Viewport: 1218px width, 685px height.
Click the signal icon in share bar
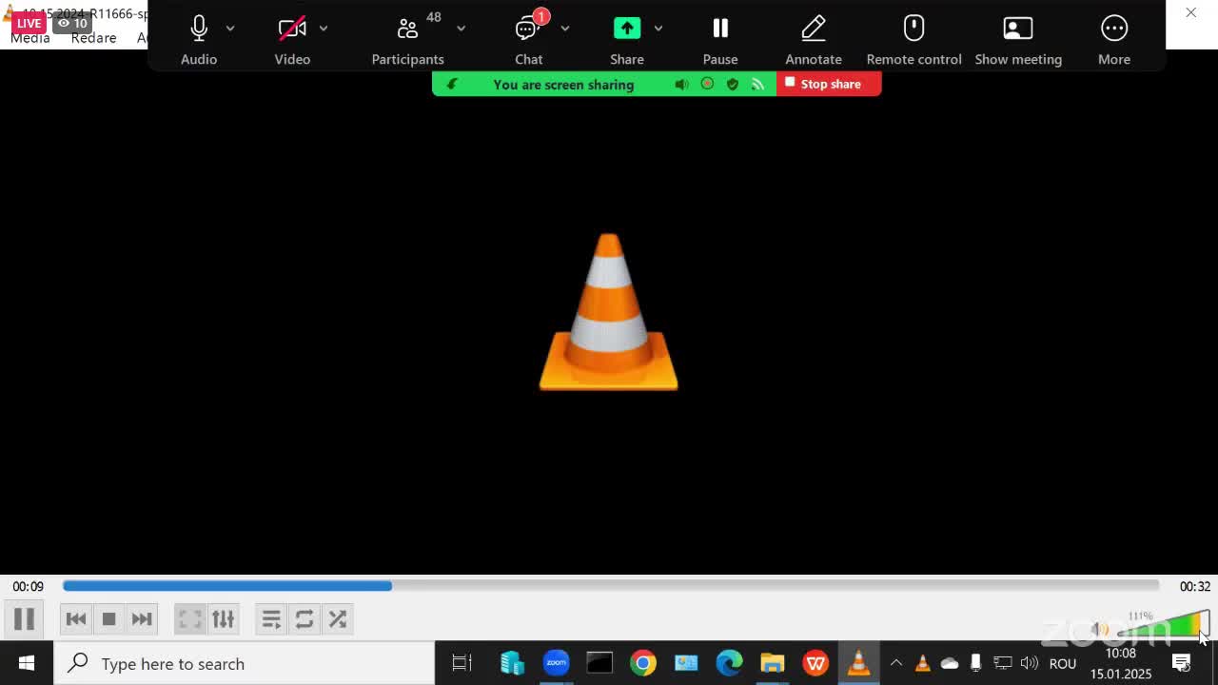pos(757,85)
